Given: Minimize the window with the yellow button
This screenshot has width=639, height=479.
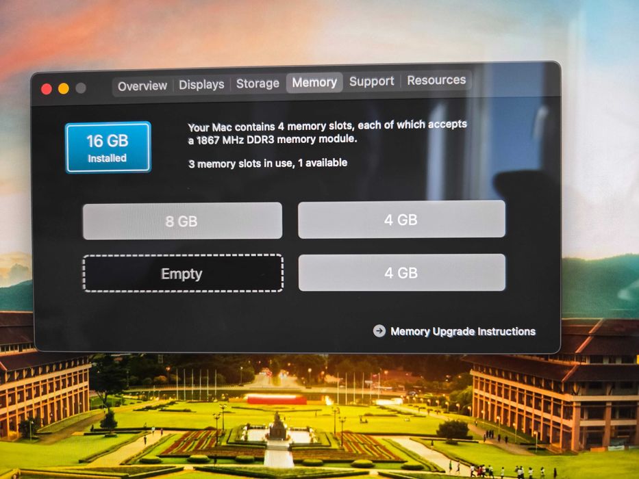Looking at the screenshot, I should click(x=64, y=88).
